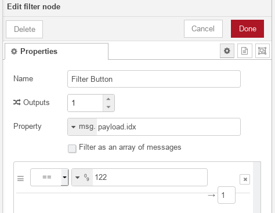This screenshot has width=275, height=213.
Task: Enable Filter as an array of messages
Action: click(x=72, y=149)
